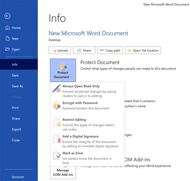Click 'Password-protect this document' description

pos(86,108)
